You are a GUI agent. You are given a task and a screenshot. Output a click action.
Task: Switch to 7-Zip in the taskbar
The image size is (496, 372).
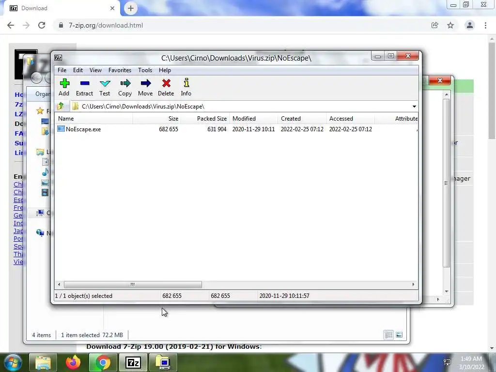click(x=133, y=362)
